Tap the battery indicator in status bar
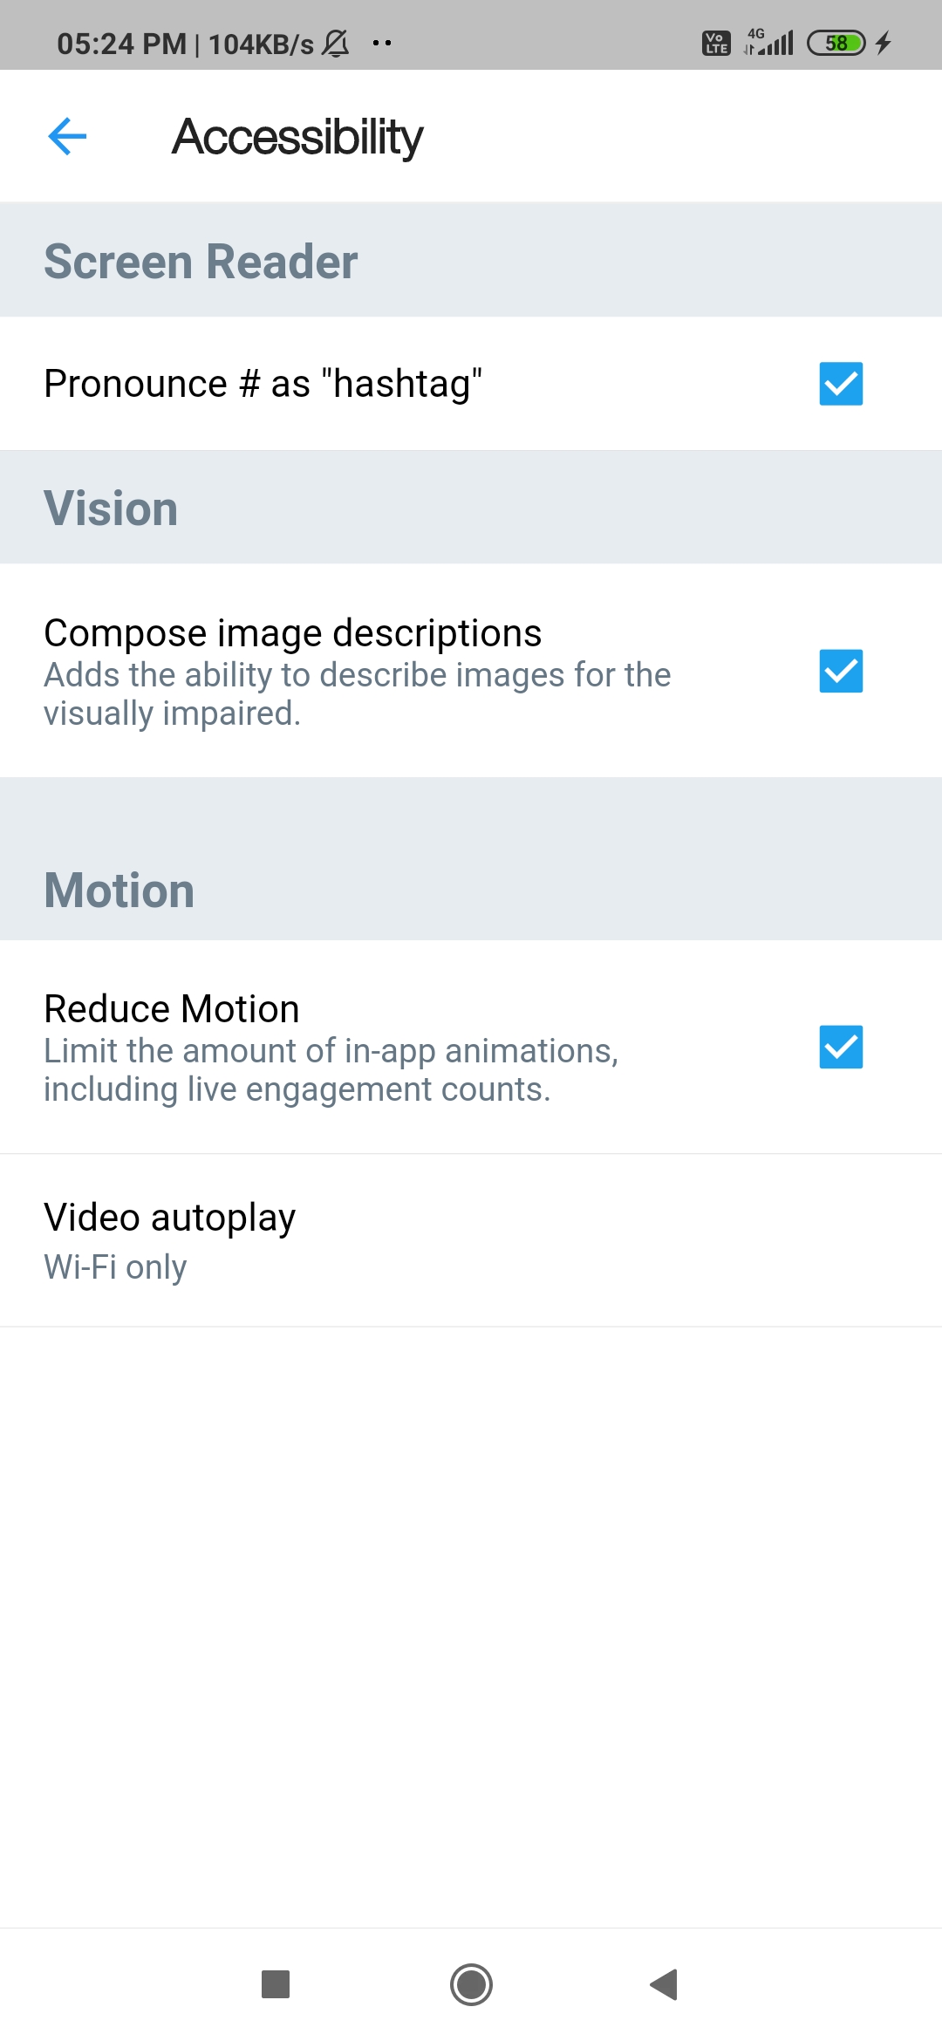 pos(836,43)
